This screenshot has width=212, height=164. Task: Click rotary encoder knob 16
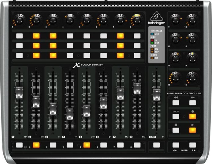192,77
